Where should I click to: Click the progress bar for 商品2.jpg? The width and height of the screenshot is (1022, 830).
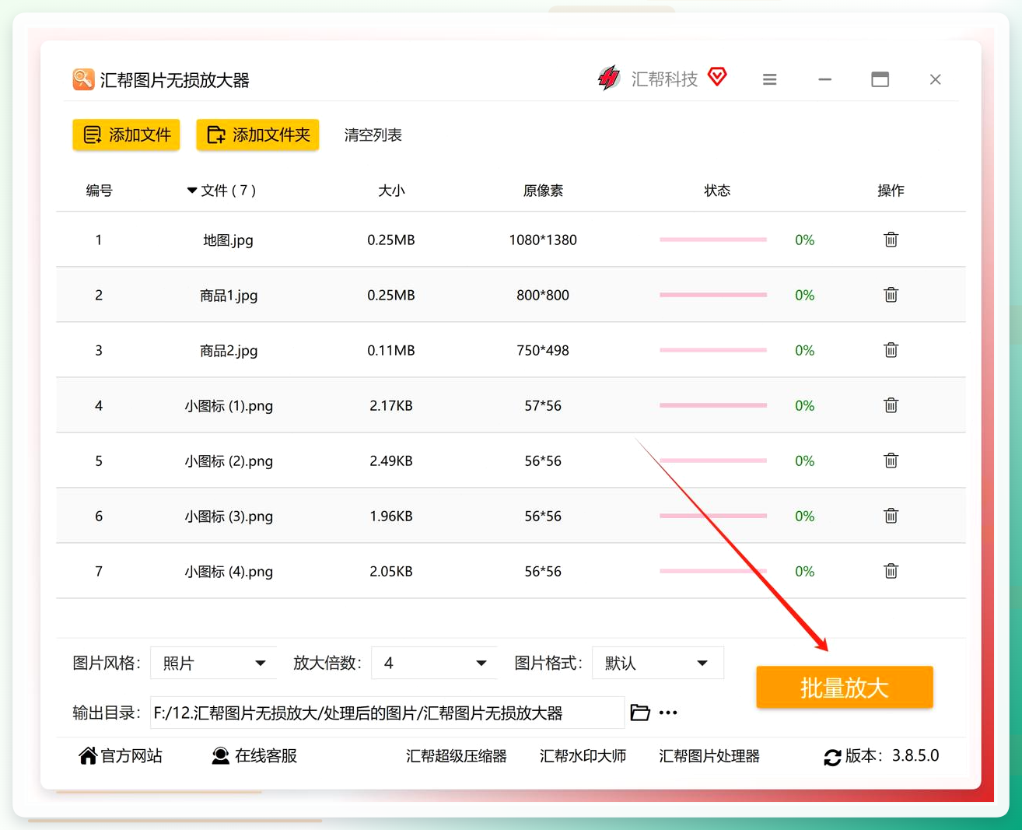coord(713,350)
